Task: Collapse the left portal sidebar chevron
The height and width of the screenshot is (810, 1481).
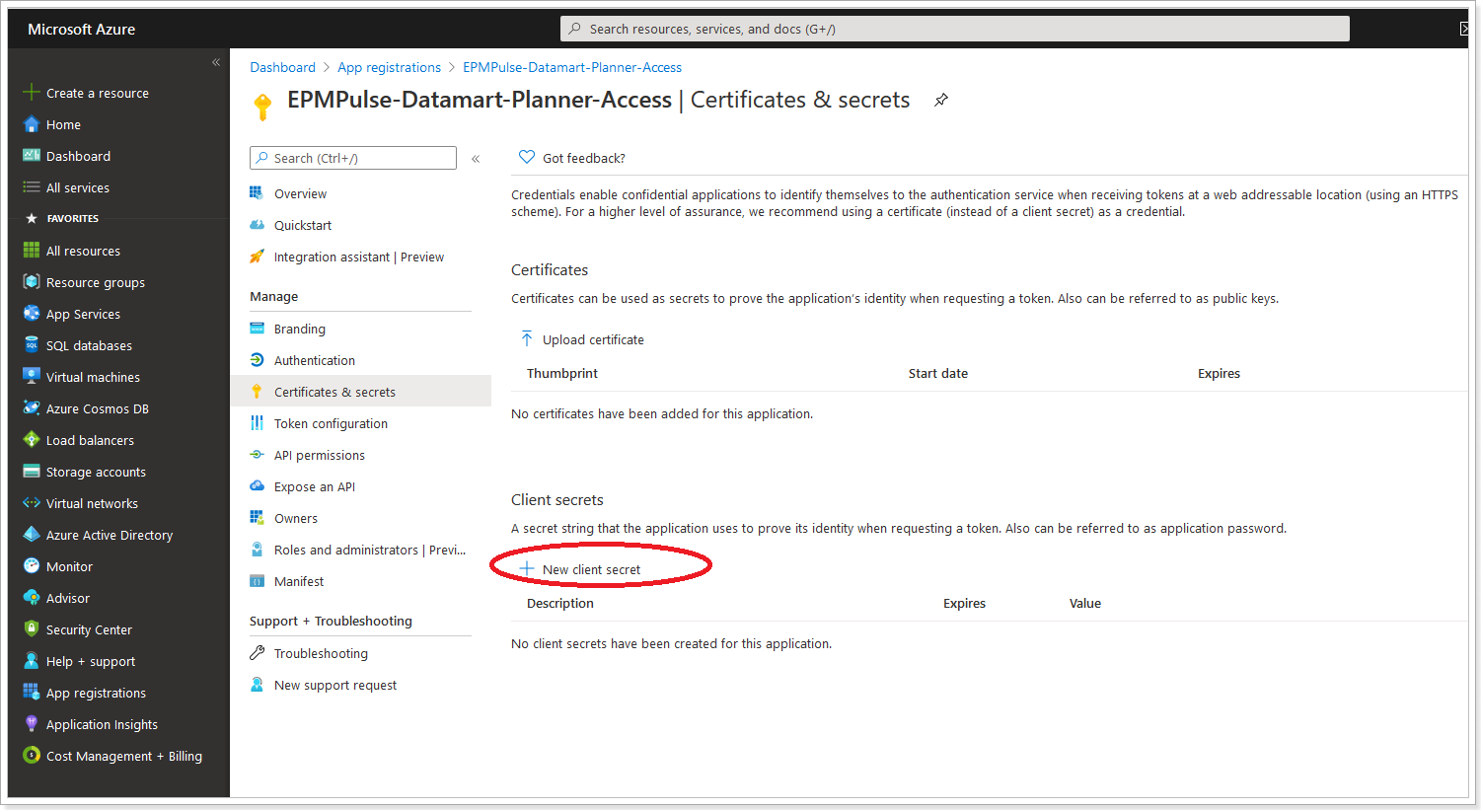Action: (216, 62)
